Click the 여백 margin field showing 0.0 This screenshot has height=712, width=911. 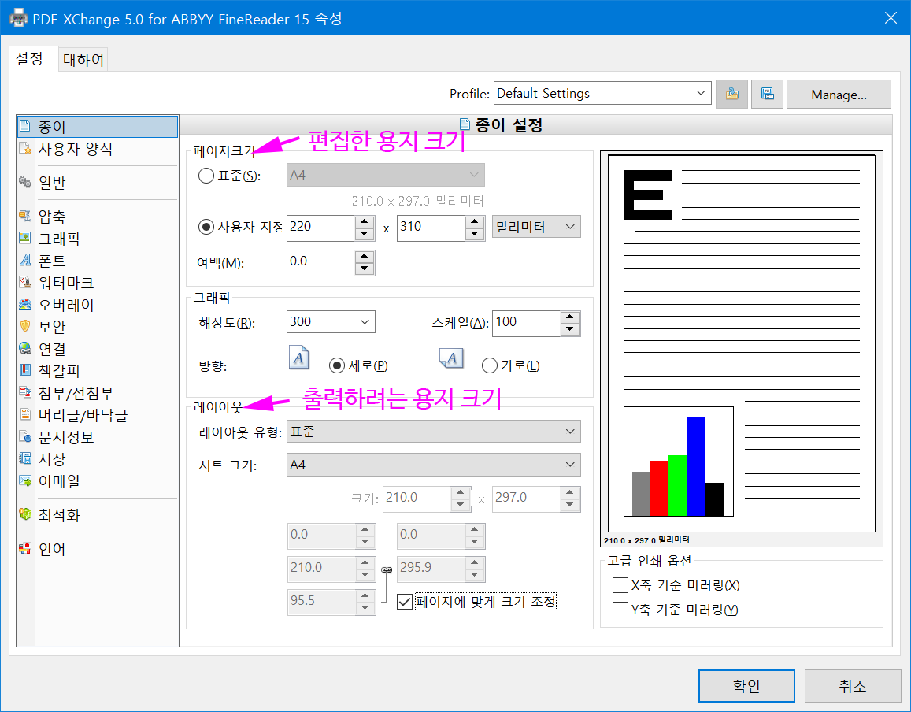320,263
